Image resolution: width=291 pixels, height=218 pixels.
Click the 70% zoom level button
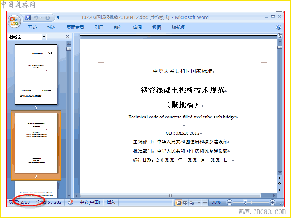(216, 202)
